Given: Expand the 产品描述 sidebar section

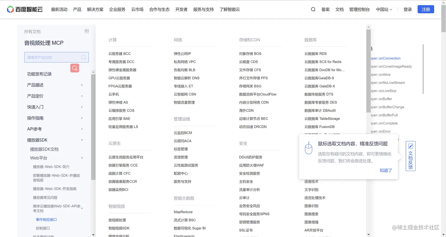Looking at the screenshot, I should point(82,85).
